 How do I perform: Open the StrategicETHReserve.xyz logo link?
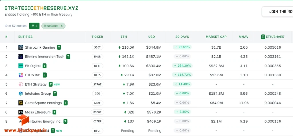41,8
